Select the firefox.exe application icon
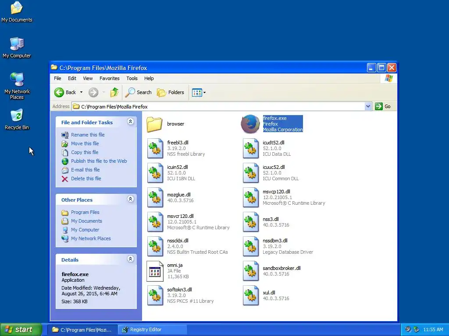The image size is (449, 336). [x=250, y=124]
